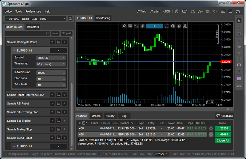
Task: Click the Feedback button
Action: [x=224, y=116]
